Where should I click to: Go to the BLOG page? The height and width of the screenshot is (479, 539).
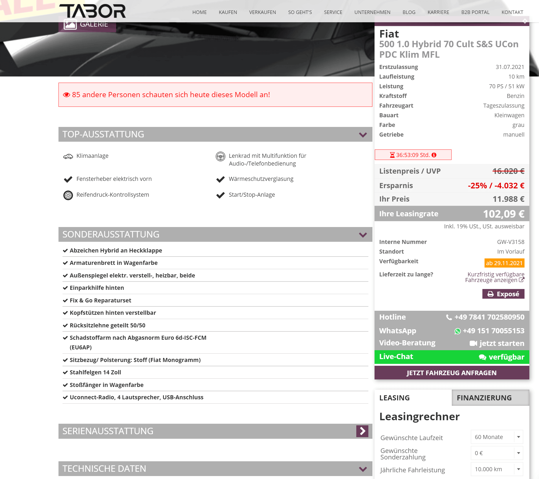click(x=409, y=12)
